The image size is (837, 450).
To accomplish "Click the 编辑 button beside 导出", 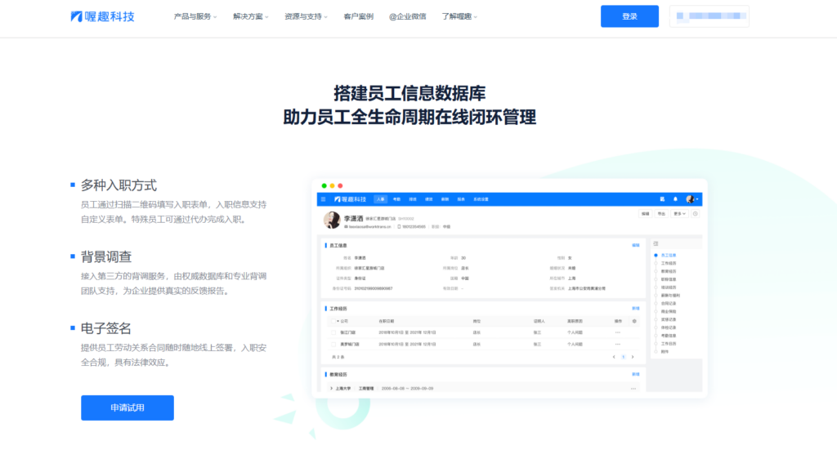I will click(646, 214).
